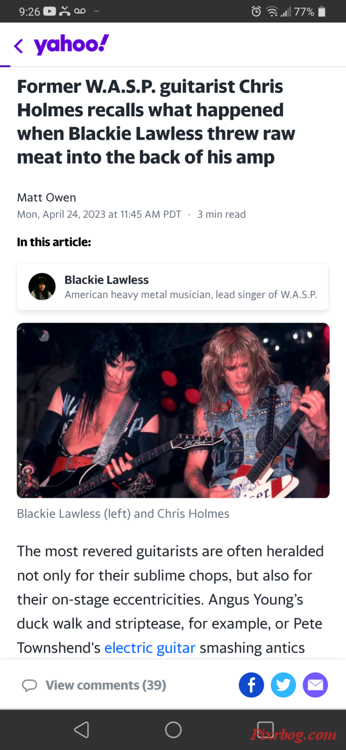This screenshot has height=750, width=346.
Task: Open YouTube notification in status bar
Action: [50, 11]
